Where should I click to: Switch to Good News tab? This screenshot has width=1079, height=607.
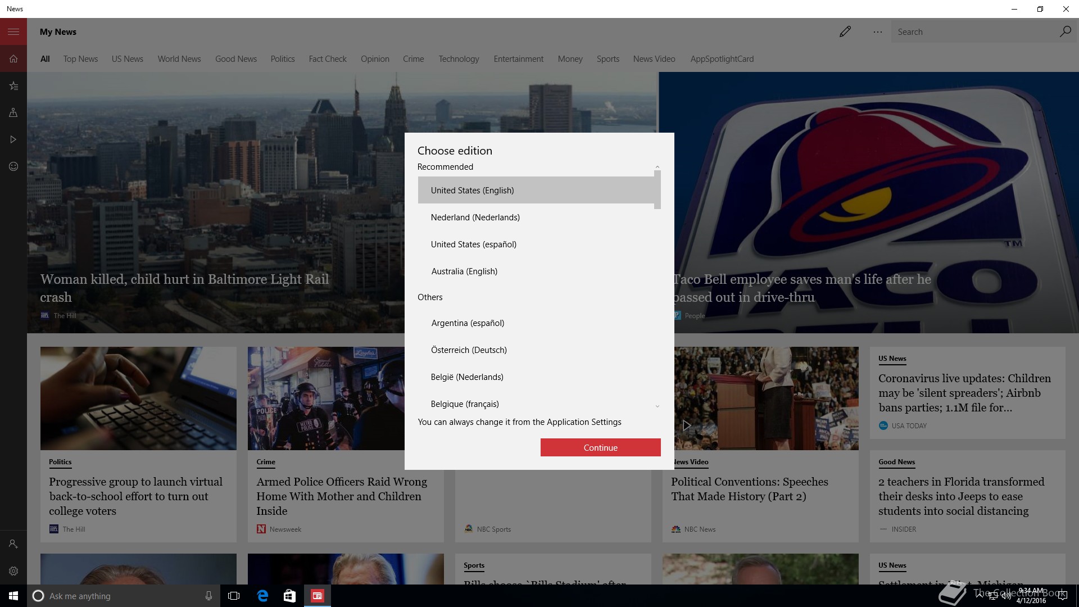236,59
